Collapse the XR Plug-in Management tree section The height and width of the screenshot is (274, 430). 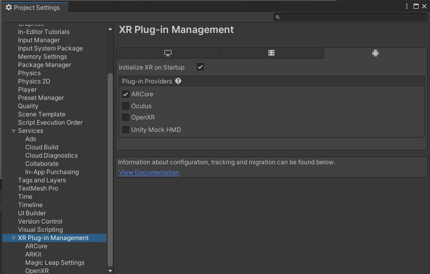[x=13, y=238]
